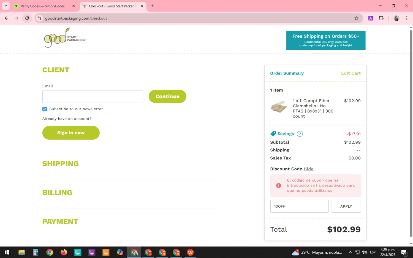Open the Windows Start menu
Image resolution: width=413 pixels, height=258 pixels.
(x=7, y=252)
